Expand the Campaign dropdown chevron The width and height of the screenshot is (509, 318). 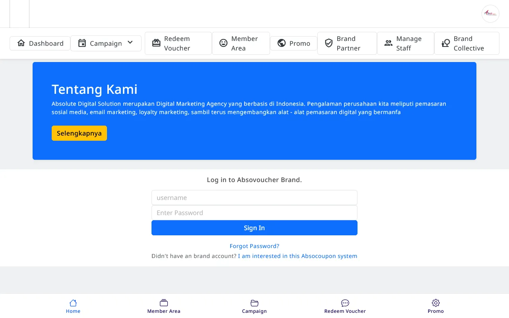point(130,43)
